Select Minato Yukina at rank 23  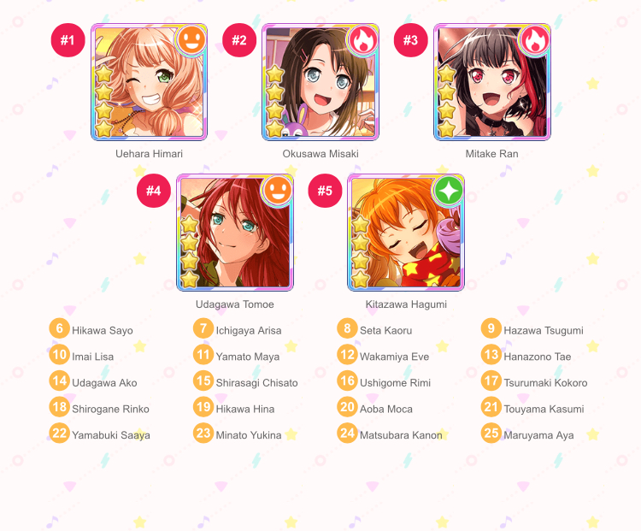249,435
